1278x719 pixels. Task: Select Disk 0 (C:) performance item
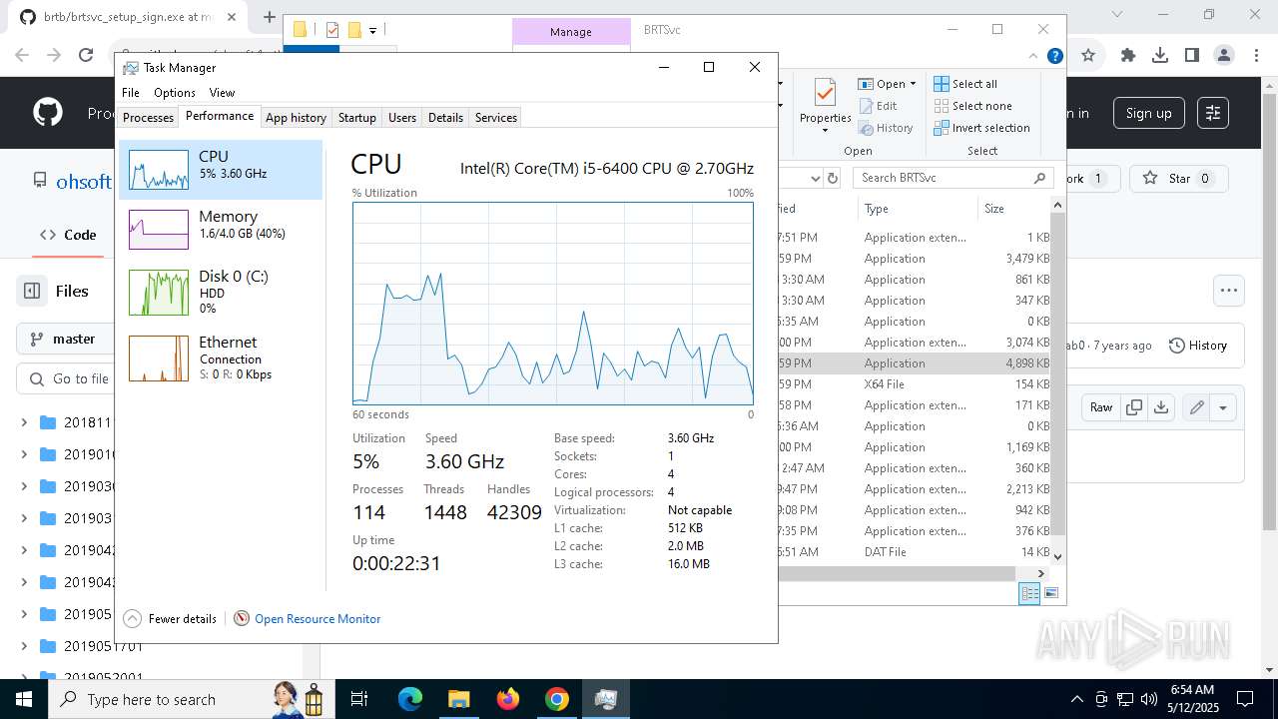pyautogui.click(x=221, y=292)
